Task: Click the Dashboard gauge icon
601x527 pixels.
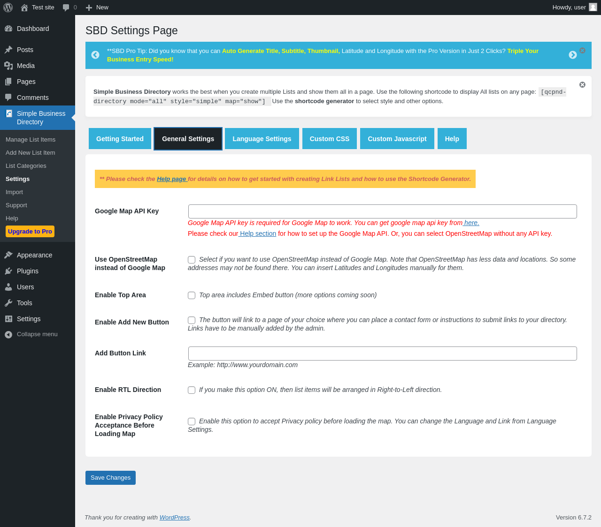Action: [8, 29]
